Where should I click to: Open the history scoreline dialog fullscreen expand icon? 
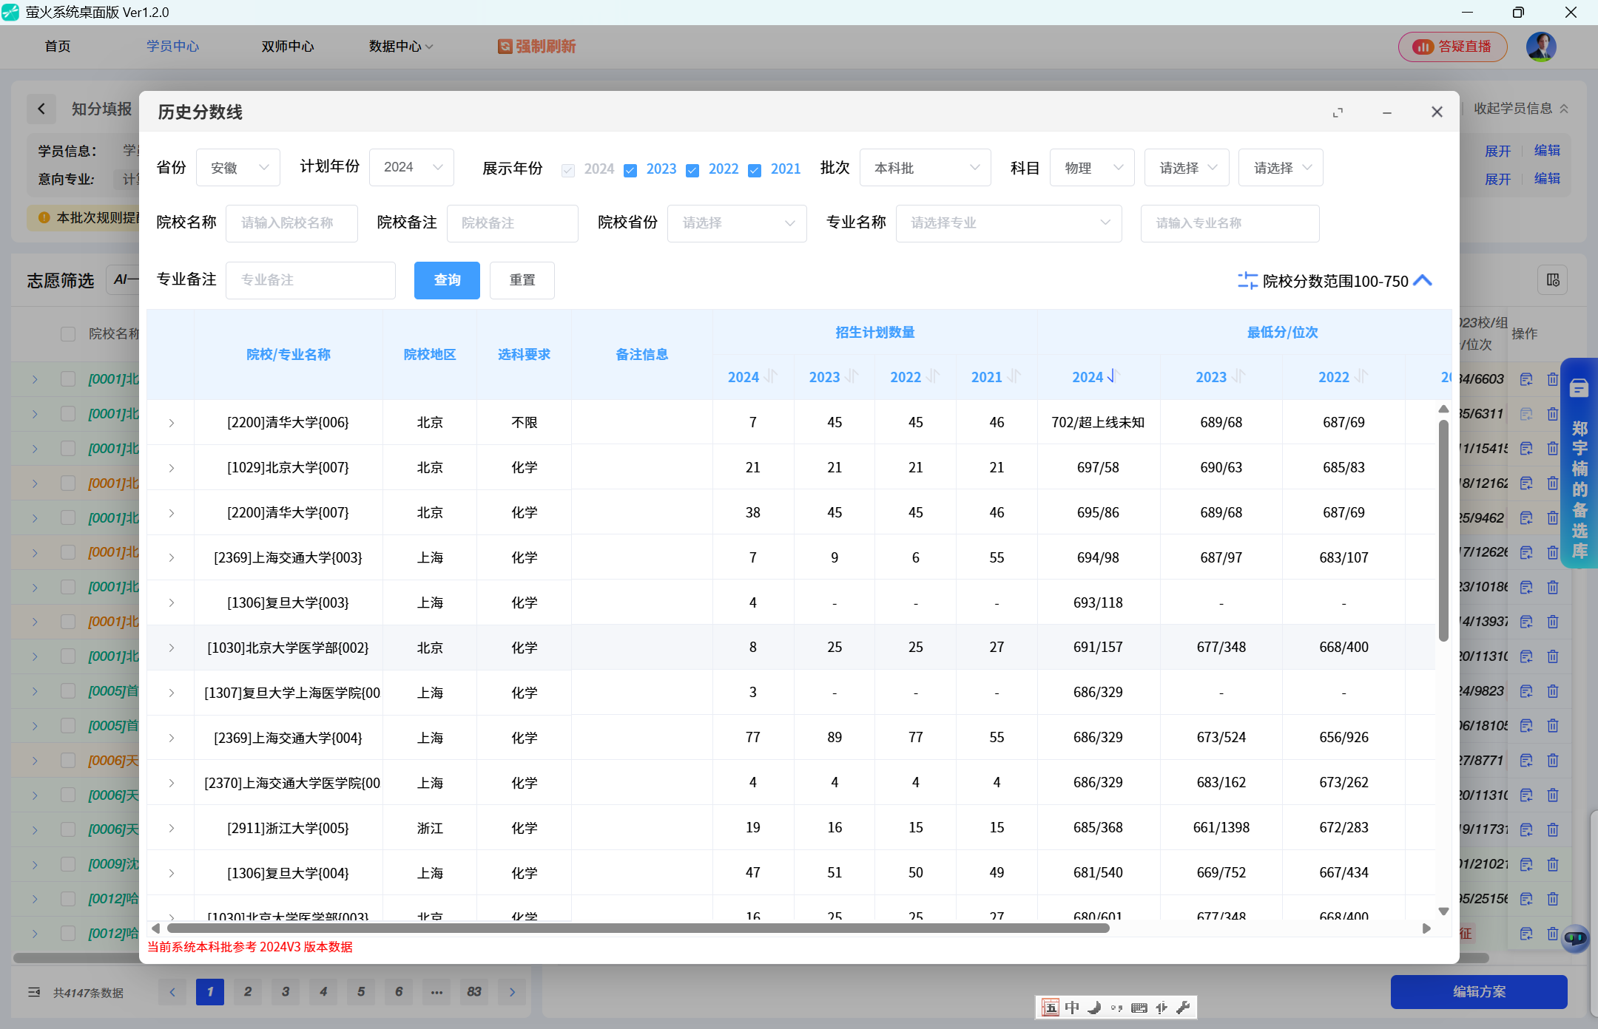(1338, 112)
